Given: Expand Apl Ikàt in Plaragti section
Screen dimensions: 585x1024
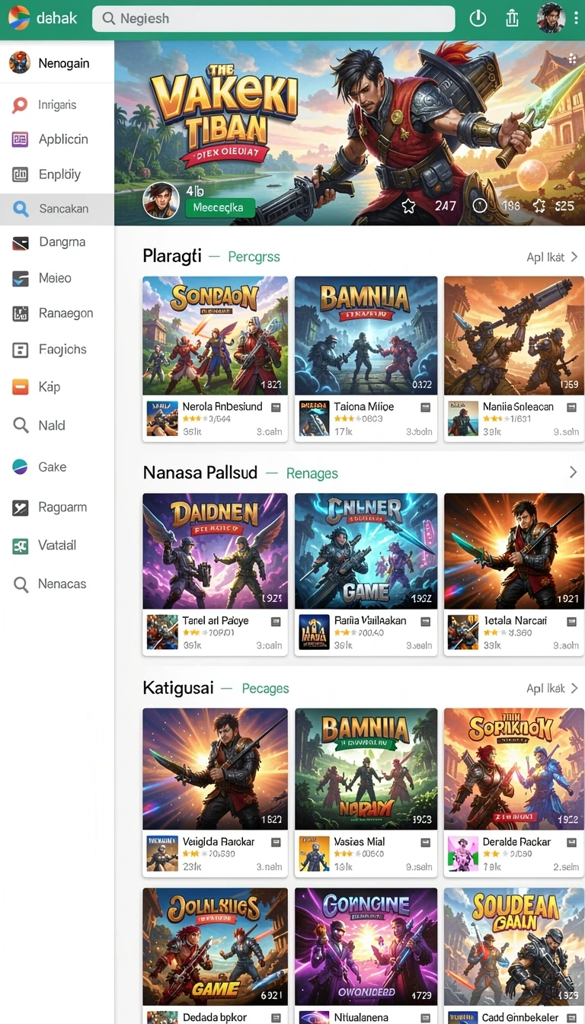Looking at the screenshot, I should pos(552,258).
